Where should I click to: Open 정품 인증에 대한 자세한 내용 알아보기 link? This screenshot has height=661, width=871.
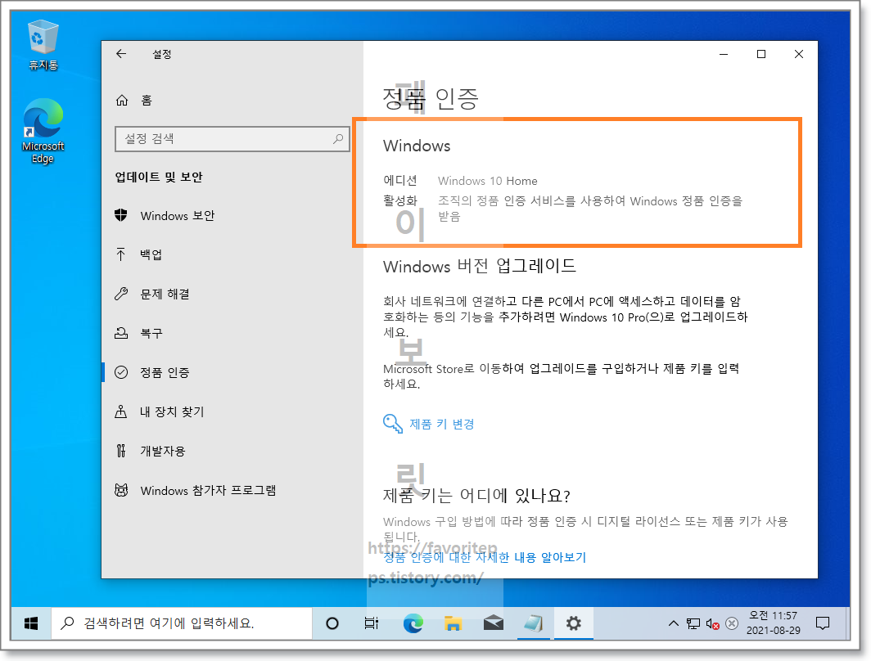[485, 557]
